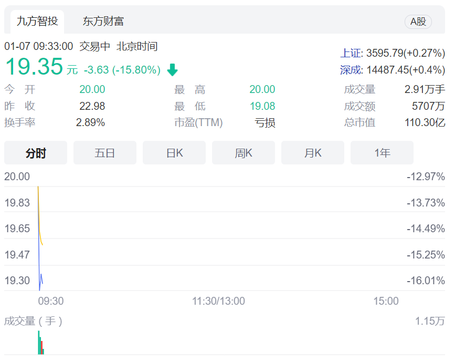The image size is (455, 362).
Task: Select the 月K monthly chart
Action: pyautogui.click(x=312, y=152)
